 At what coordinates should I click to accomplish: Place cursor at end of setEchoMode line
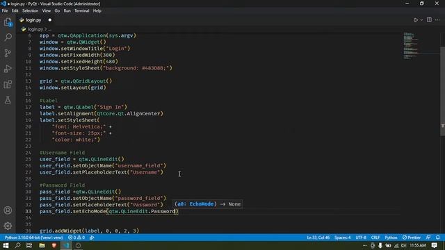click(x=178, y=211)
